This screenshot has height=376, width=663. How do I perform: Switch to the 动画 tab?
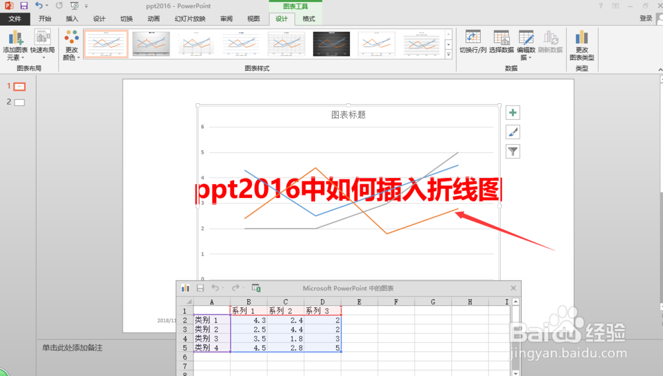tap(154, 19)
